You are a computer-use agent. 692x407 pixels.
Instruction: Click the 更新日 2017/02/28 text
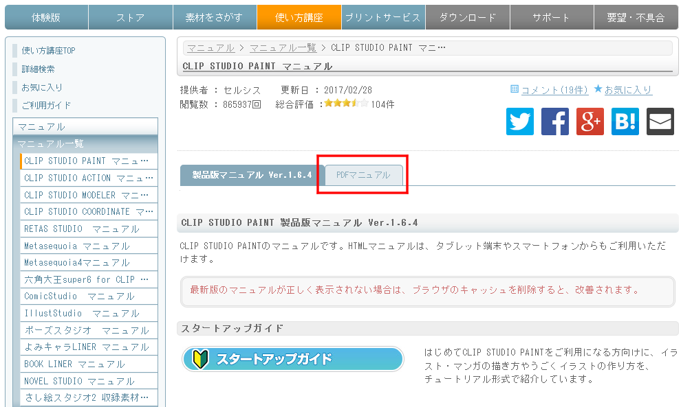326,90
